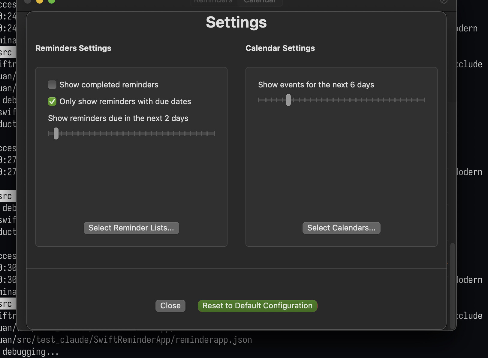This screenshot has width=488, height=358.
Task: Click the reminders due-days slider handle
Action: tap(56, 134)
